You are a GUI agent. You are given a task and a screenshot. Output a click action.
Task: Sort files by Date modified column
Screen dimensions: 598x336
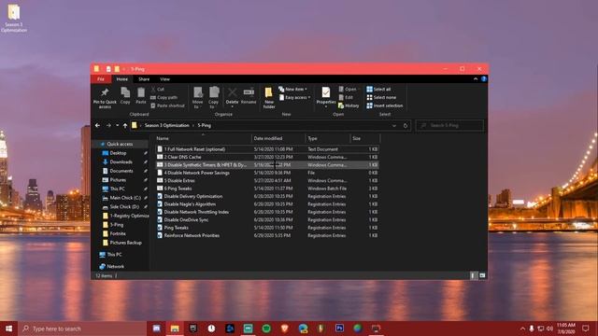pyautogui.click(x=278, y=138)
